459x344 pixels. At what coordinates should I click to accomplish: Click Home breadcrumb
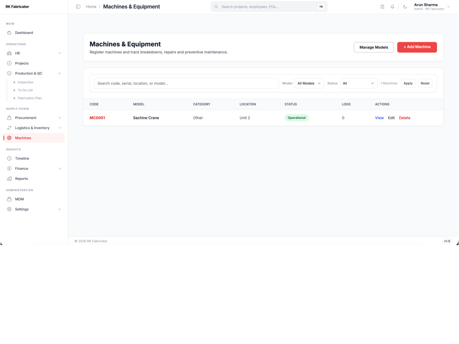click(x=91, y=7)
